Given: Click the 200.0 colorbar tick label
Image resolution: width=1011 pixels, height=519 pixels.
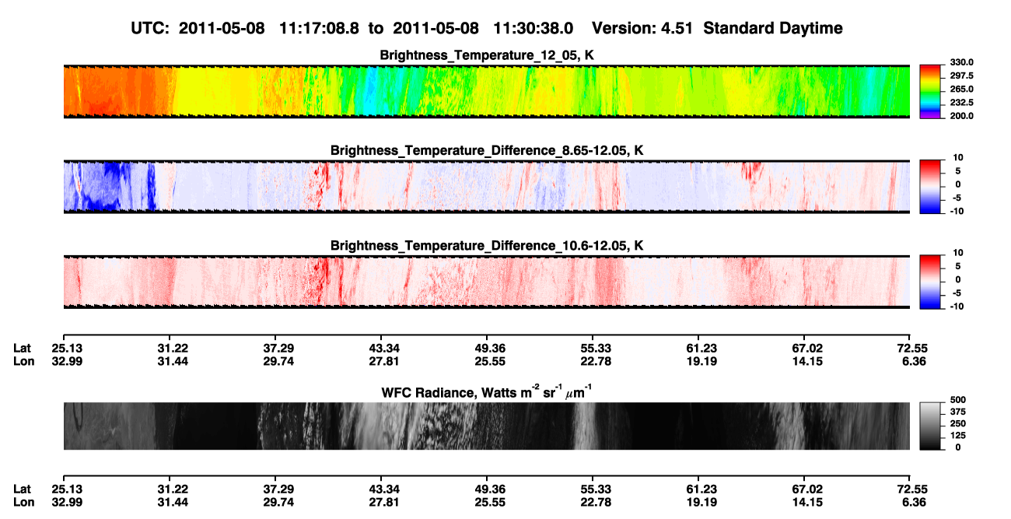Looking at the screenshot, I should point(960,116).
